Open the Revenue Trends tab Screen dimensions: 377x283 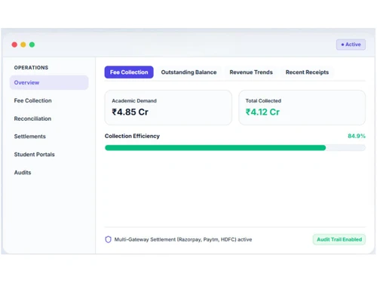(251, 72)
